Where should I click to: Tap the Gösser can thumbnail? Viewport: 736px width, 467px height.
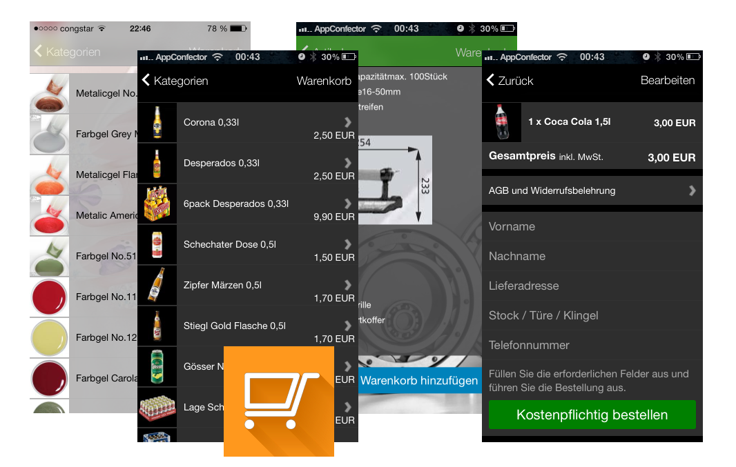point(157,367)
